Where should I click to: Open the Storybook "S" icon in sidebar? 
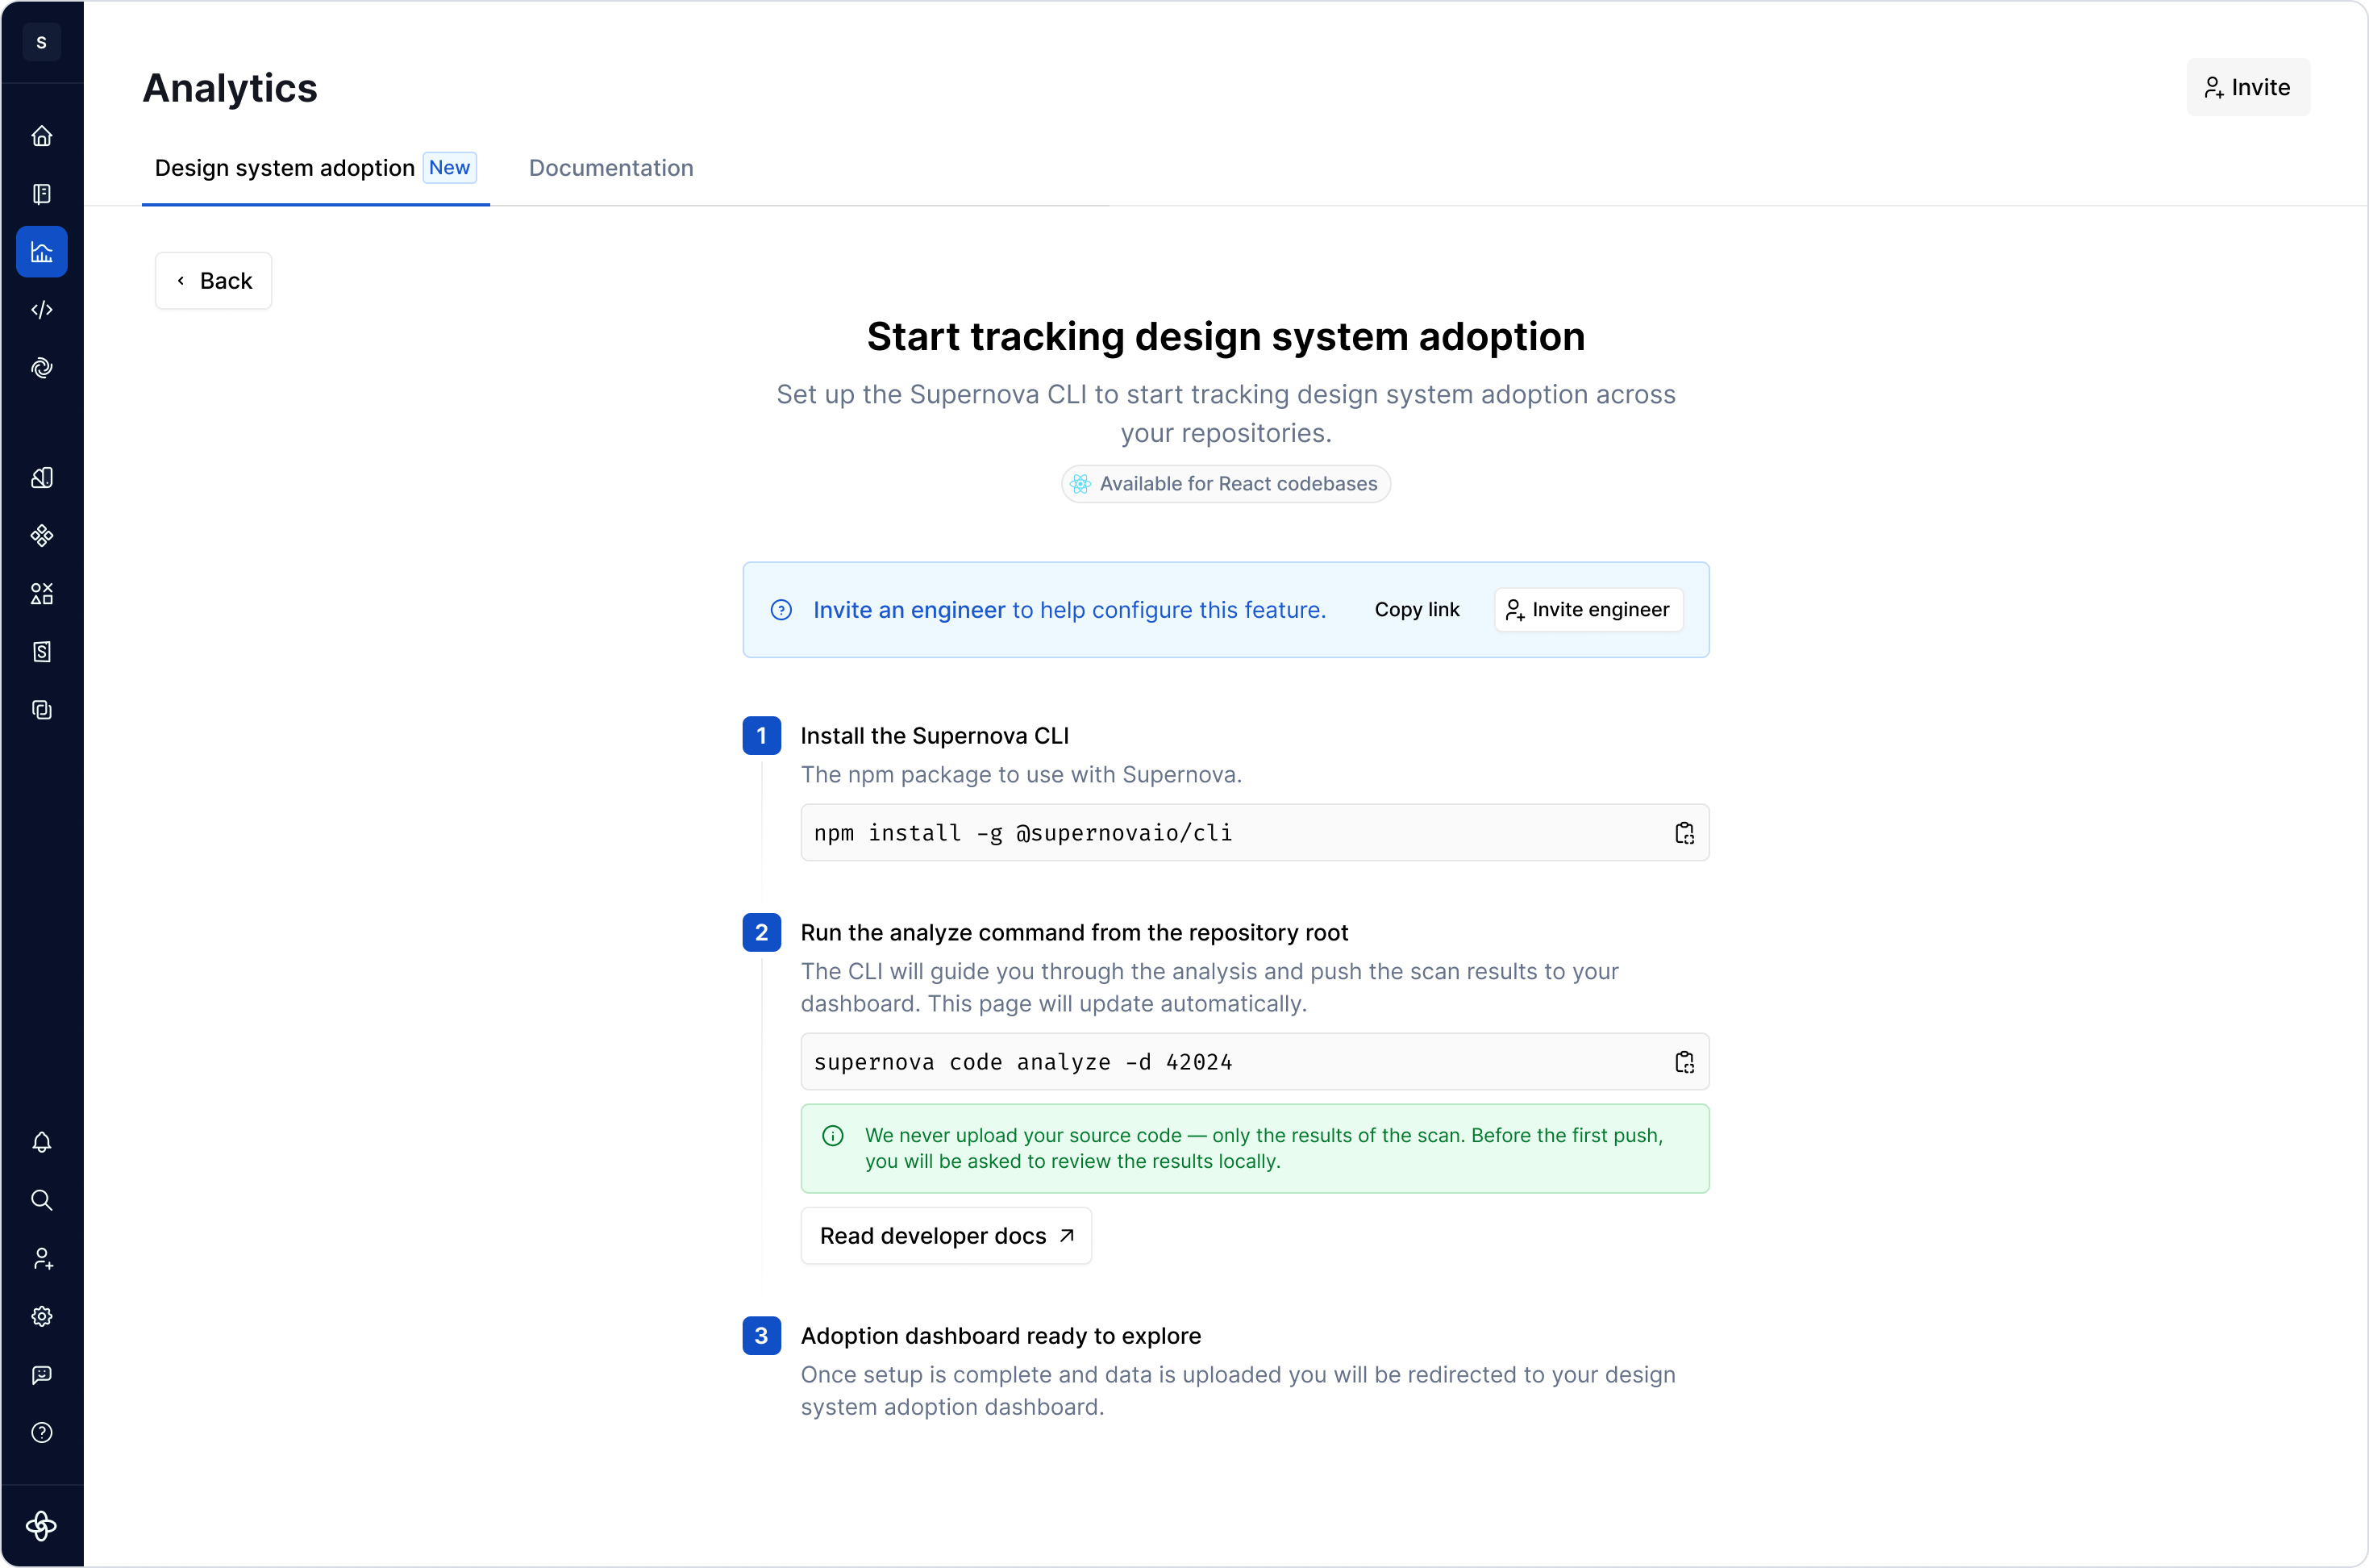coord(41,652)
